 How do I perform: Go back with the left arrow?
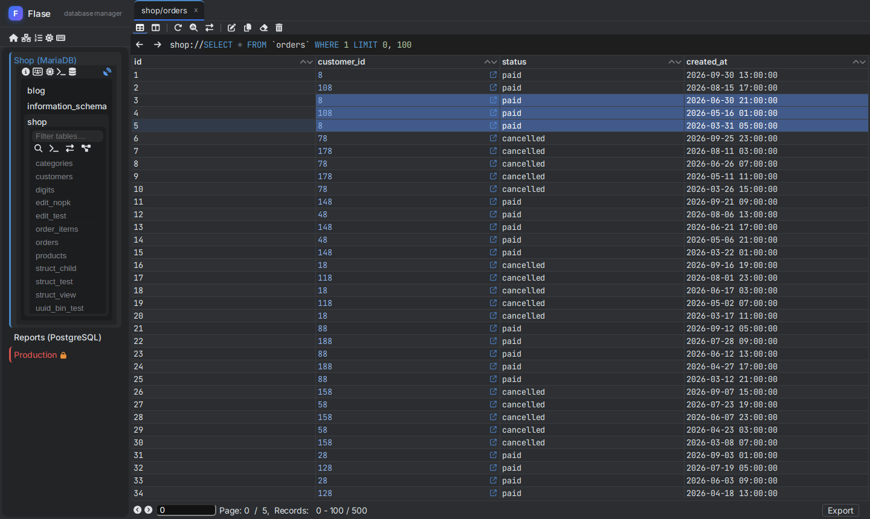click(x=140, y=45)
